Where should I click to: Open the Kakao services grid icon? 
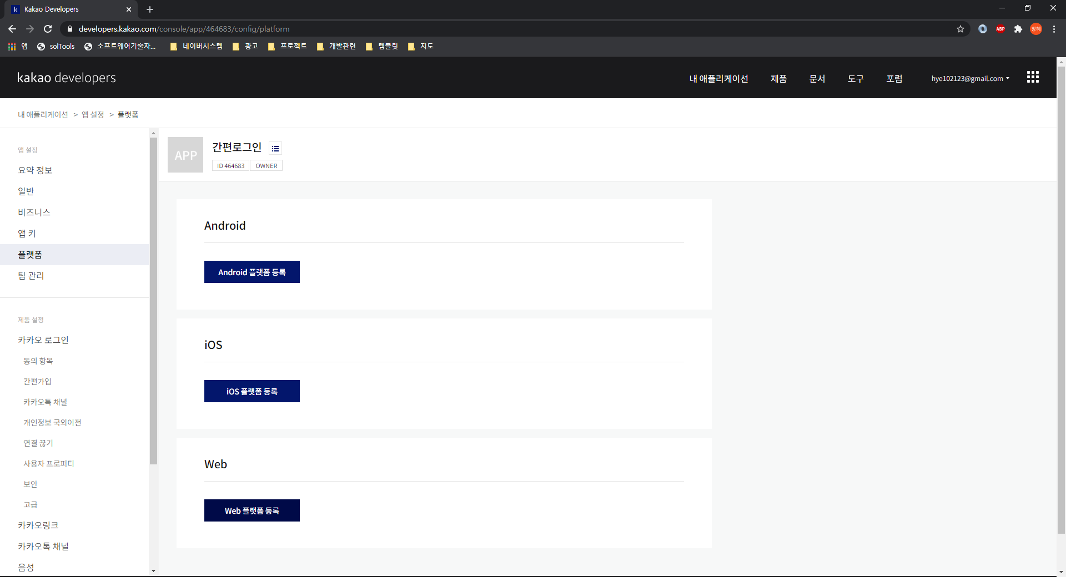(1033, 77)
